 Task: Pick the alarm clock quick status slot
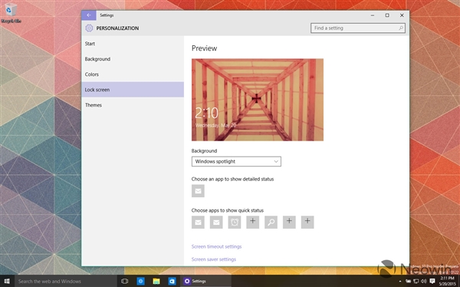(x=235, y=223)
